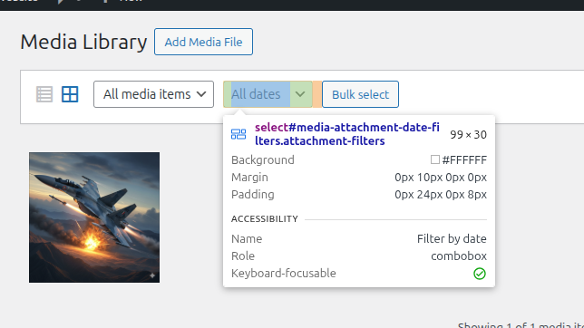Switch to list view icon
This screenshot has width=584, height=328.
coord(44,94)
